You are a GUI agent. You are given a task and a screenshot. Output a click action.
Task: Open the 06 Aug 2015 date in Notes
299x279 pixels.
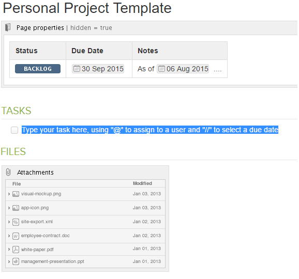pyautogui.click(x=183, y=69)
